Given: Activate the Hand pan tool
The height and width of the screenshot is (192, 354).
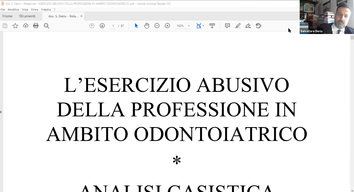Looking at the screenshot, I should [x=147, y=26].
